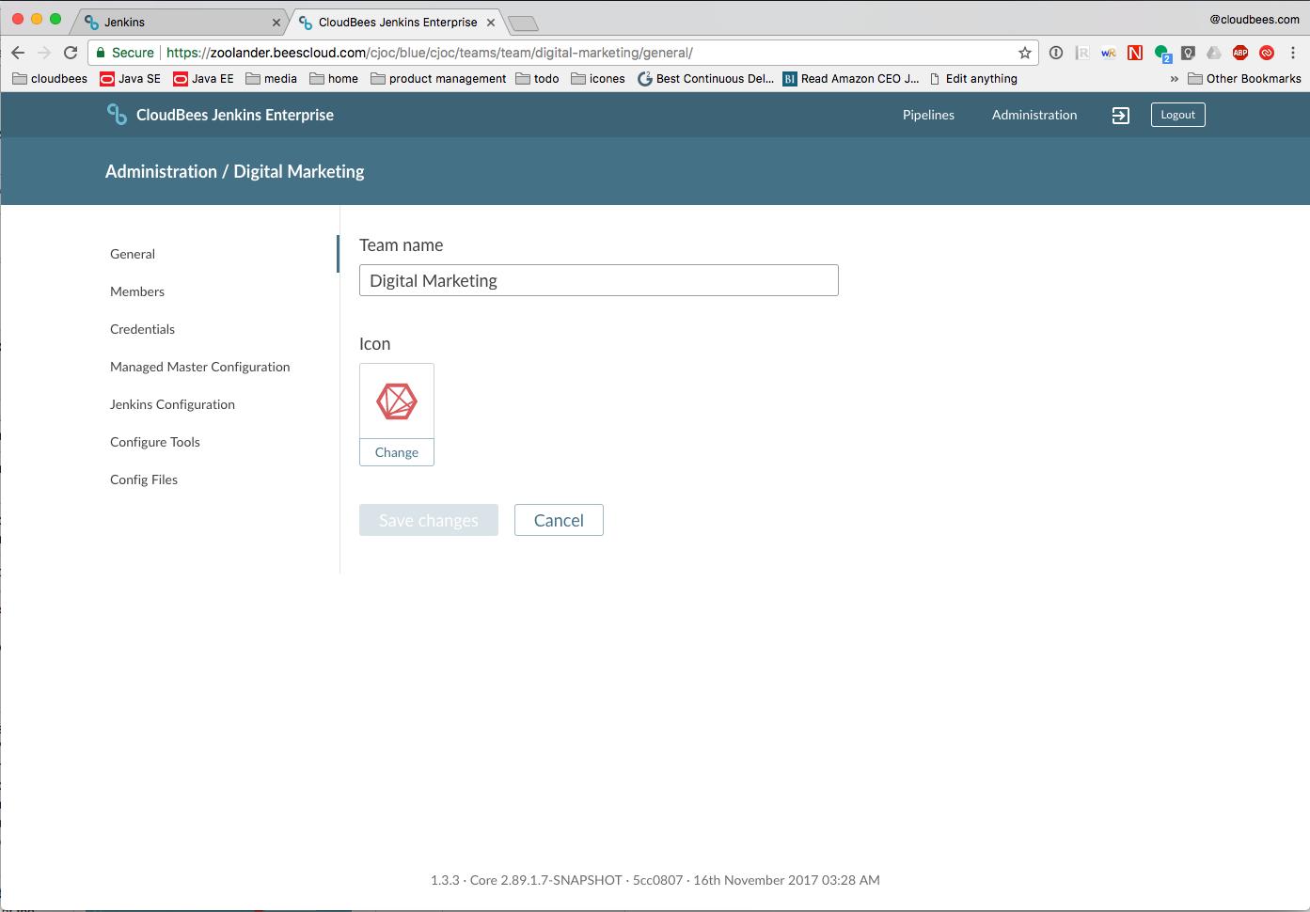Open the todo bookmarks folder

537,79
